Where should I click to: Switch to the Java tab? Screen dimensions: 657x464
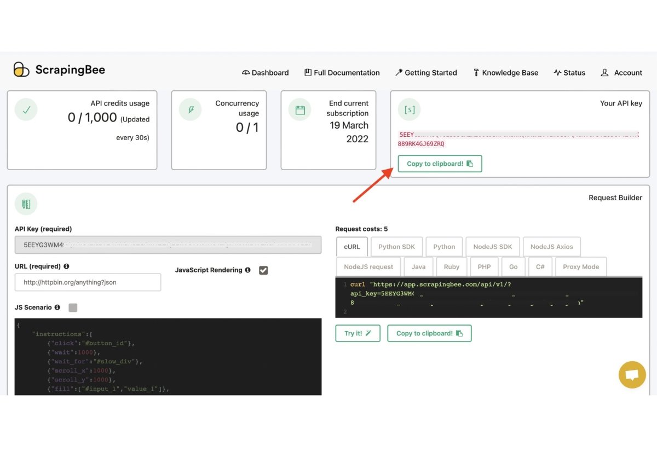[418, 267]
